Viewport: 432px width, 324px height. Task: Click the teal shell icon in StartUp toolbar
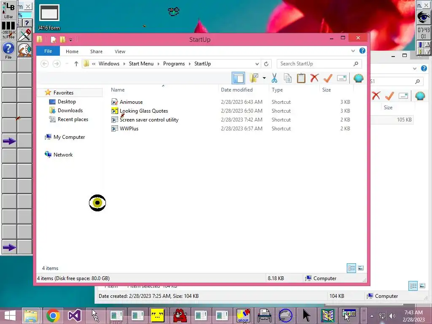click(359, 78)
